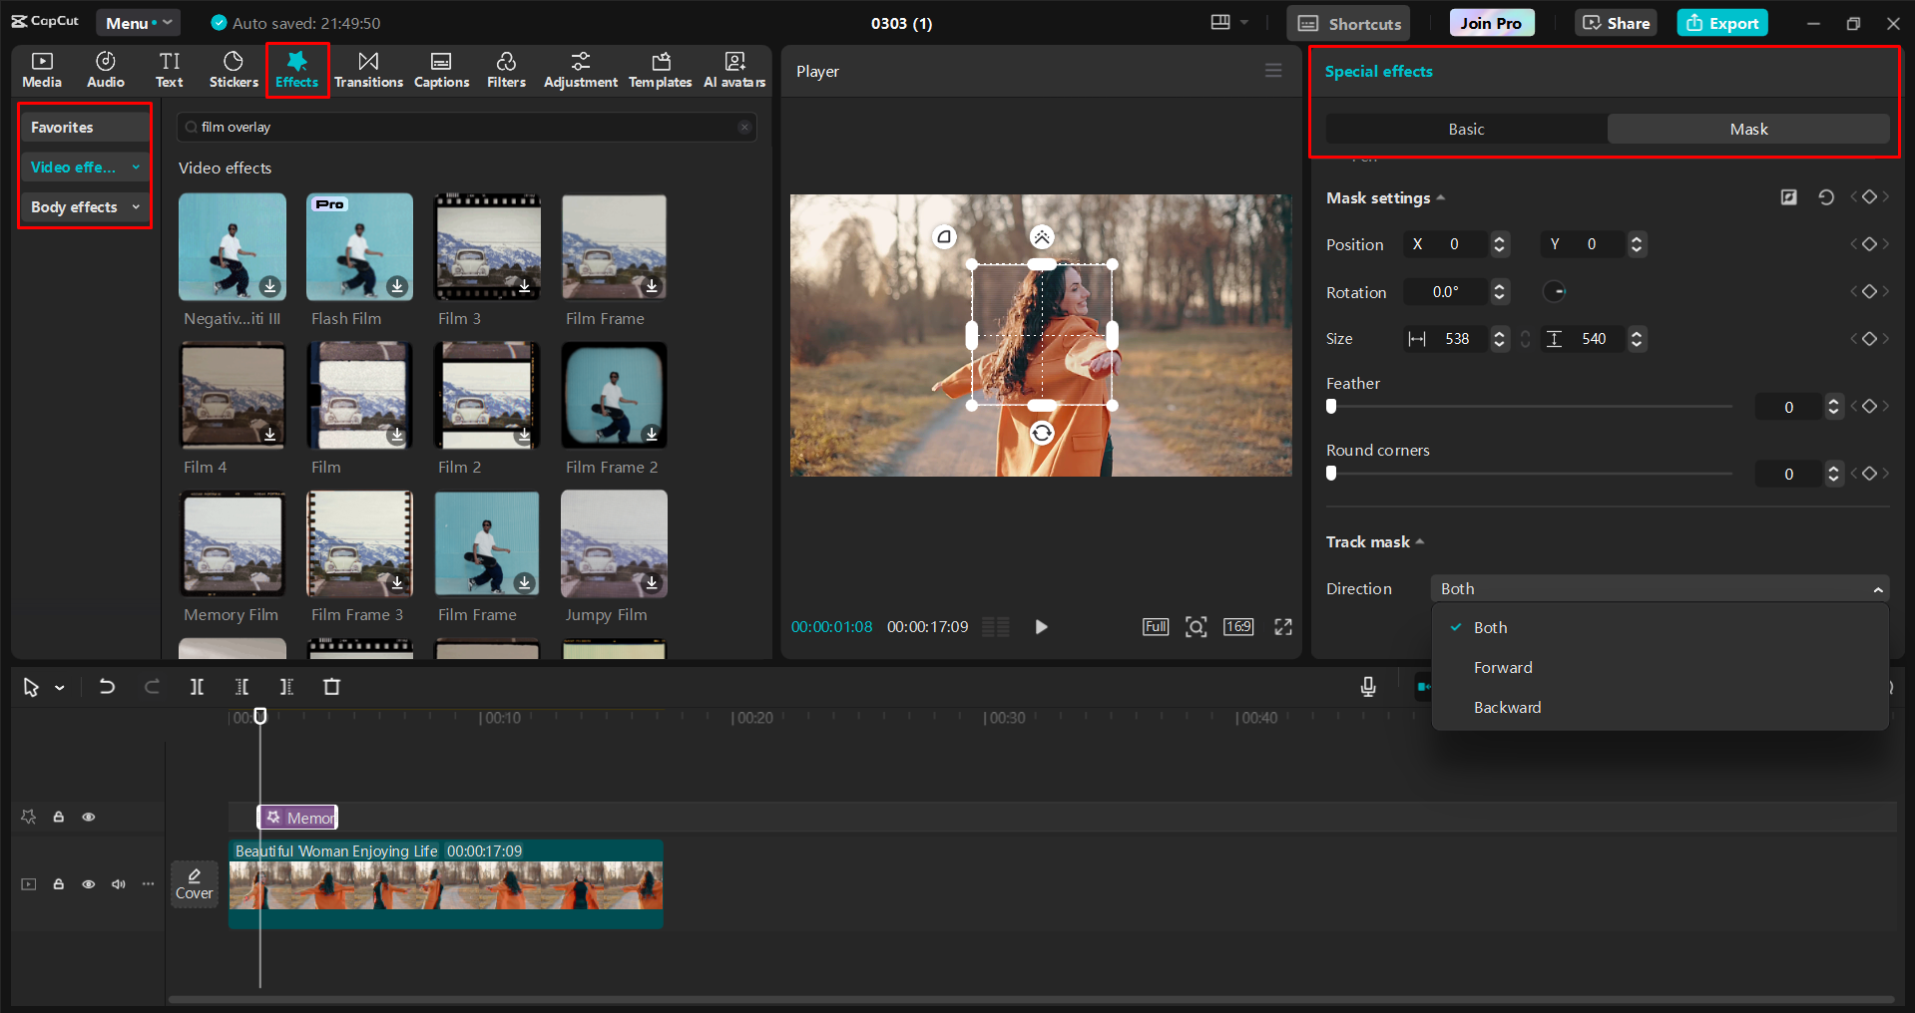This screenshot has width=1915, height=1013.
Task: Click the Feather slider handle
Action: click(1331, 407)
